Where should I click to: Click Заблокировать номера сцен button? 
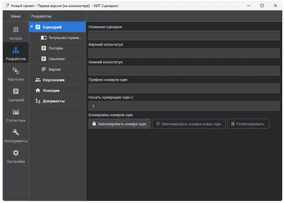coord(119,124)
